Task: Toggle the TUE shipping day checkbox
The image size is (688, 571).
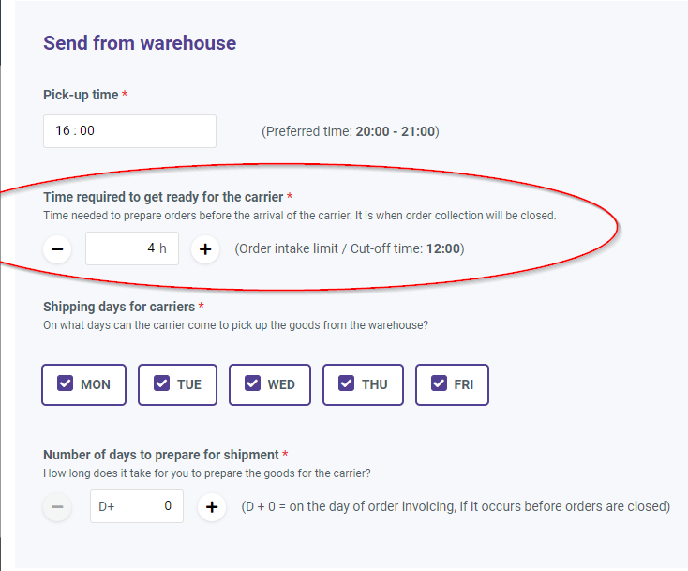Action: click(177, 384)
